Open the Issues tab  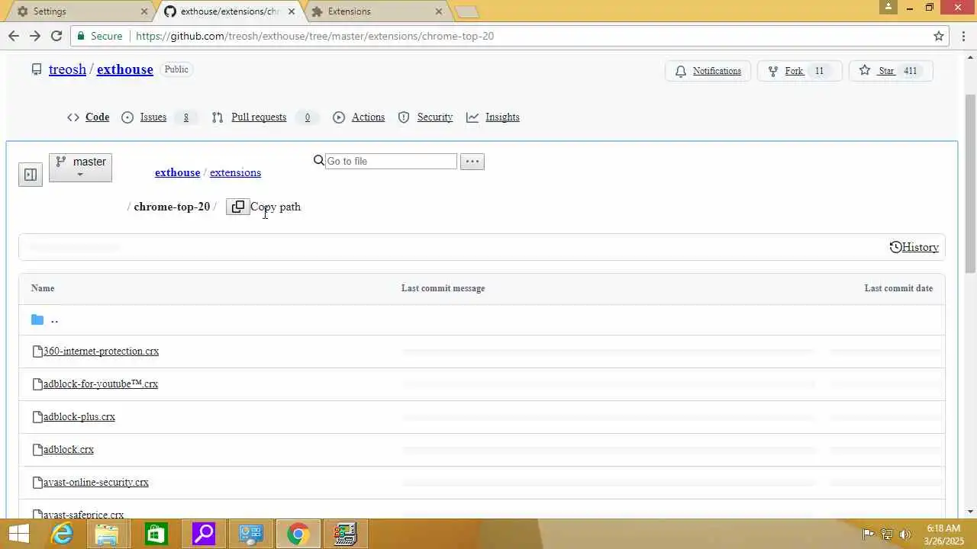coord(153,117)
